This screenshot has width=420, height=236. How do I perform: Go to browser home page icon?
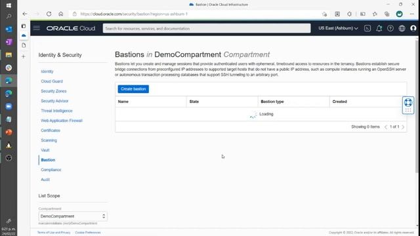click(61, 14)
